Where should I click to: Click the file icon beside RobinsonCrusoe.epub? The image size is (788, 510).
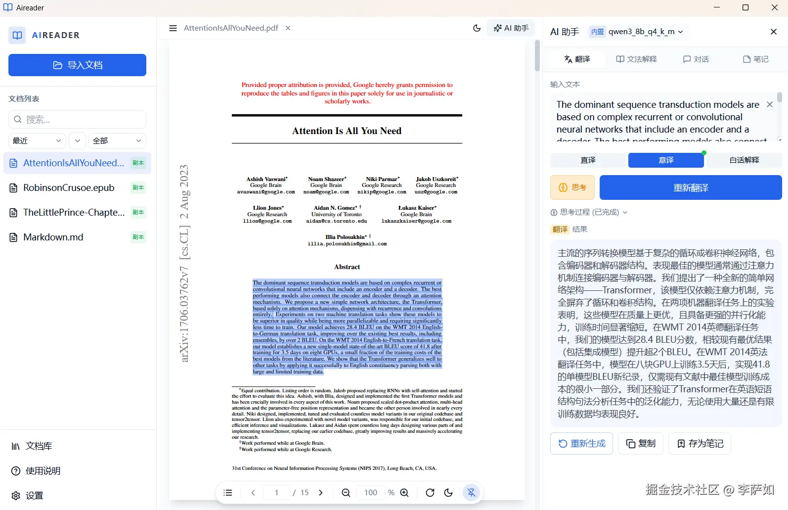[x=14, y=187]
